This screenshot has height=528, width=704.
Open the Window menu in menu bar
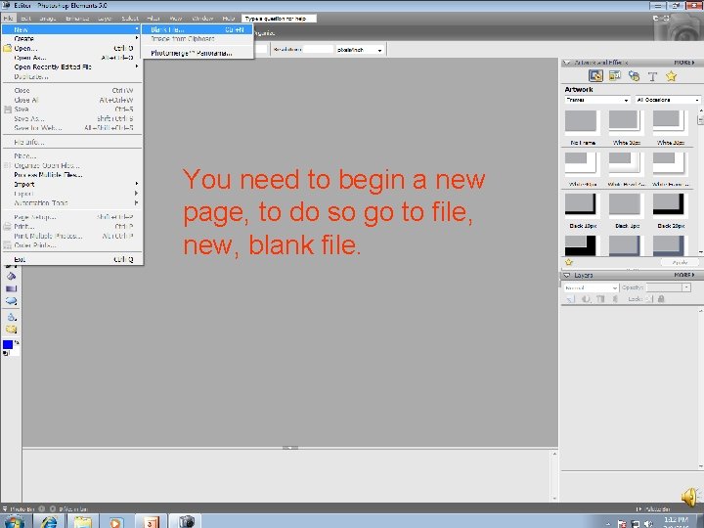point(202,19)
